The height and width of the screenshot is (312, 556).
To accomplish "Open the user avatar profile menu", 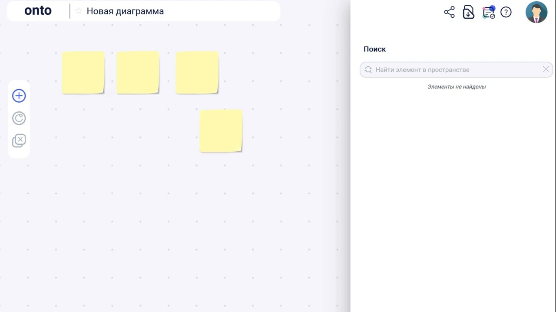I will [536, 12].
